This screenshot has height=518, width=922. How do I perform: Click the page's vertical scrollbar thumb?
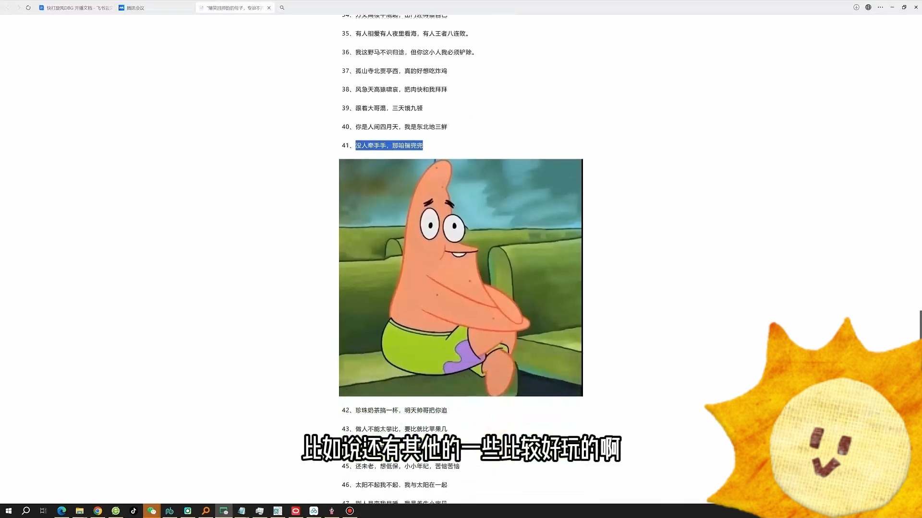pyautogui.click(x=921, y=325)
